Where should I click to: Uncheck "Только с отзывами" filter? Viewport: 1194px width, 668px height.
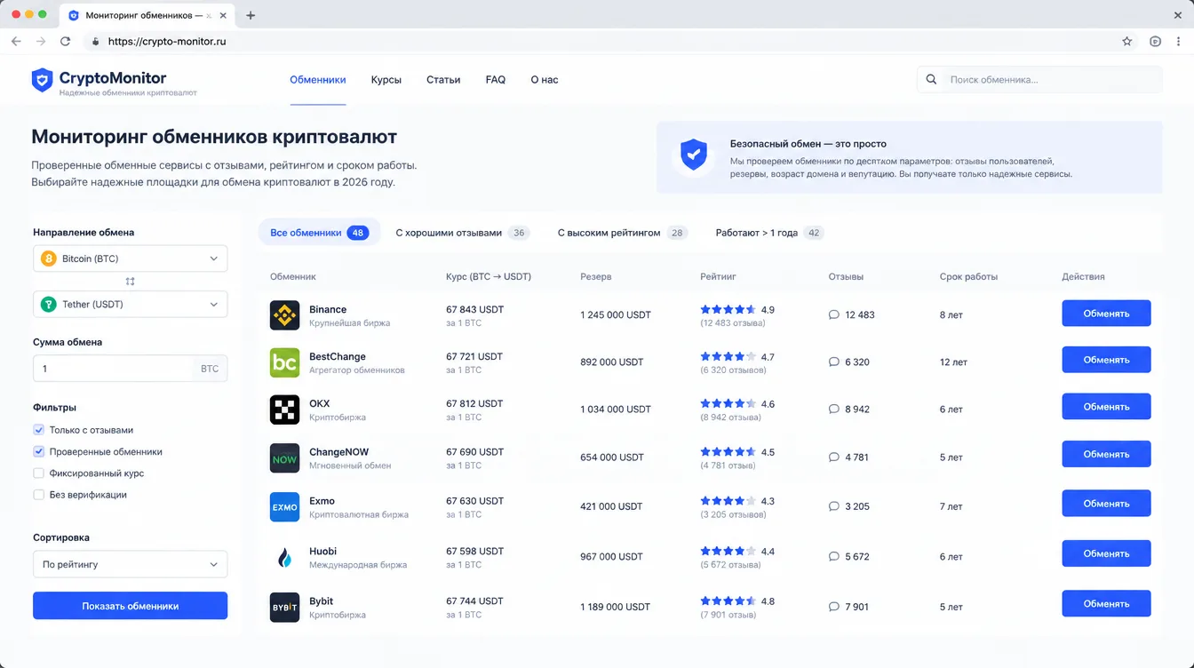click(x=39, y=430)
